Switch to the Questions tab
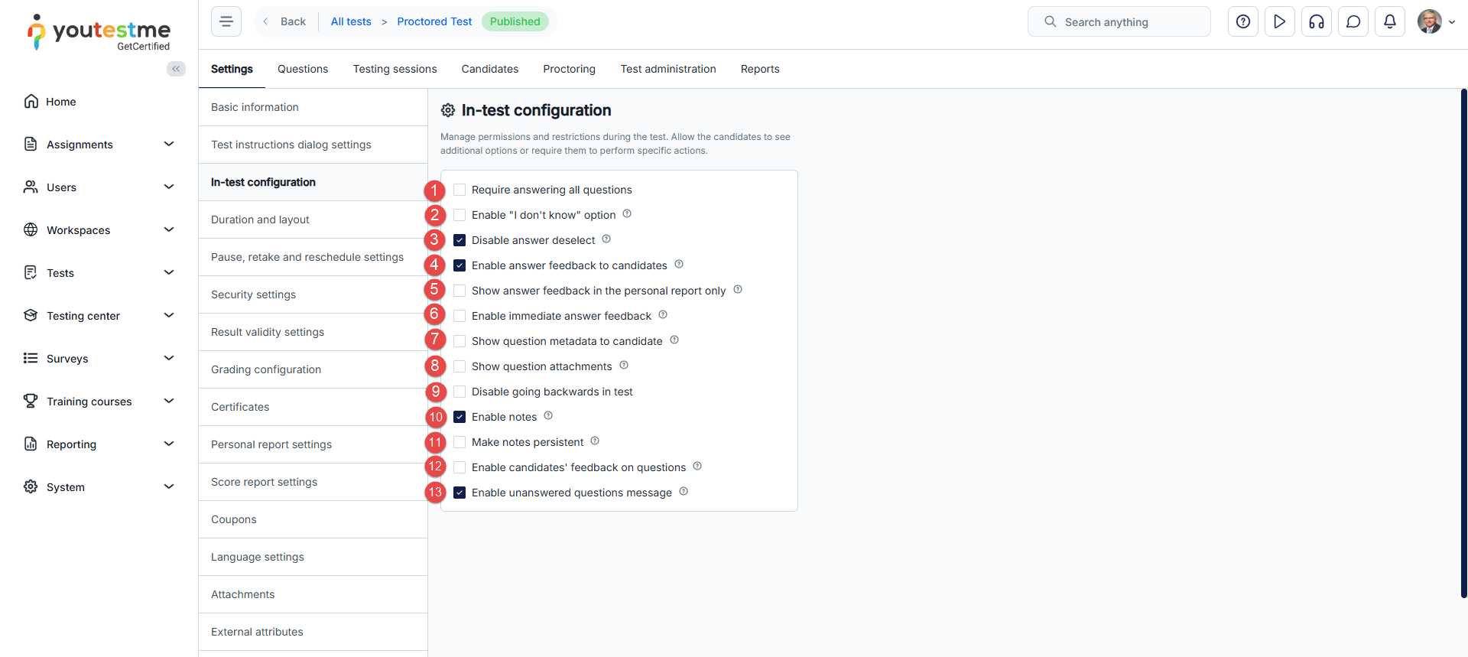1468x657 pixels. tap(303, 69)
